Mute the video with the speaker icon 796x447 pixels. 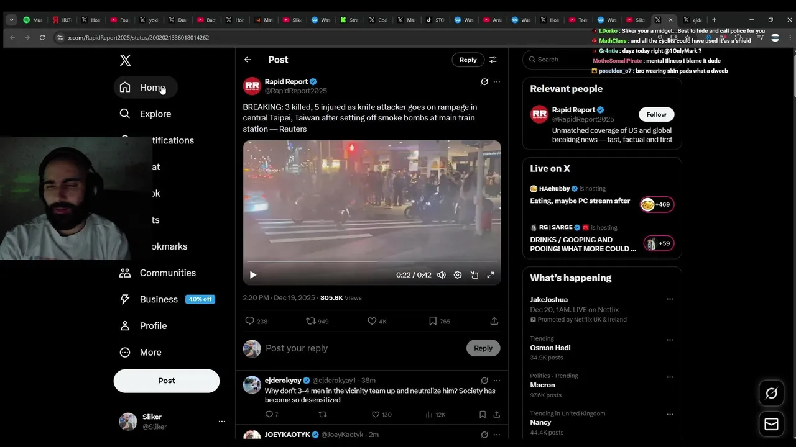(442, 275)
